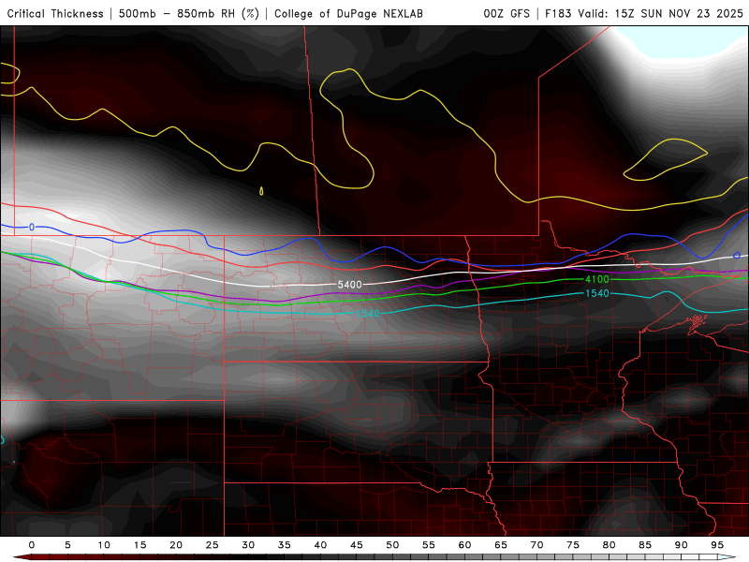The width and height of the screenshot is (749, 562).
Task: Click the colorbar tick label 55
Action: pyautogui.click(x=429, y=545)
